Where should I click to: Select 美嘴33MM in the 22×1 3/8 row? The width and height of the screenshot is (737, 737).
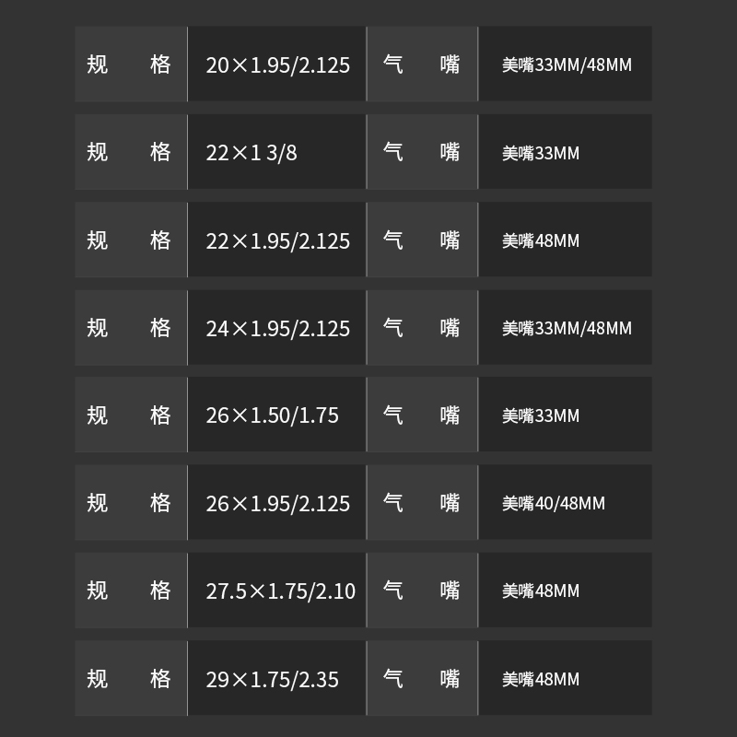[541, 153]
